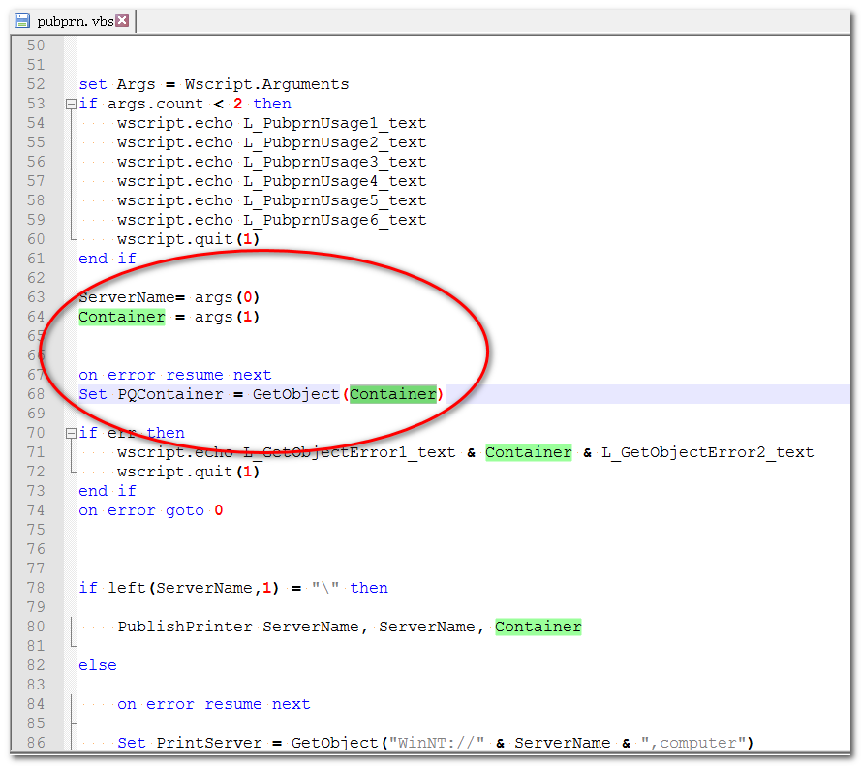Screen dimensions: 861x766
Task: Click 'L_PubprnUsage1_text' on line 54
Action: pyautogui.click(x=334, y=124)
